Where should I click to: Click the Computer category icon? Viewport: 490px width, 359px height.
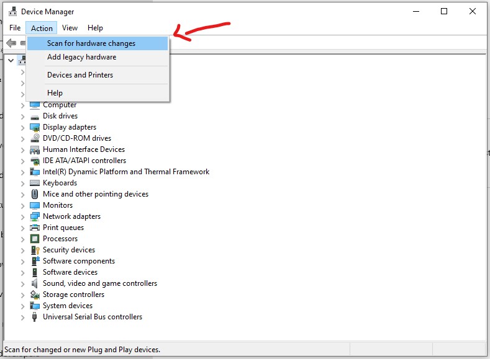(x=35, y=105)
